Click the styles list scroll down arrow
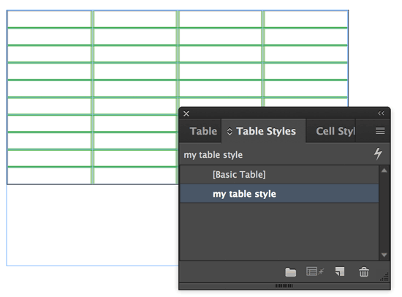This screenshot has width=402, height=297. tap(384, 255)
